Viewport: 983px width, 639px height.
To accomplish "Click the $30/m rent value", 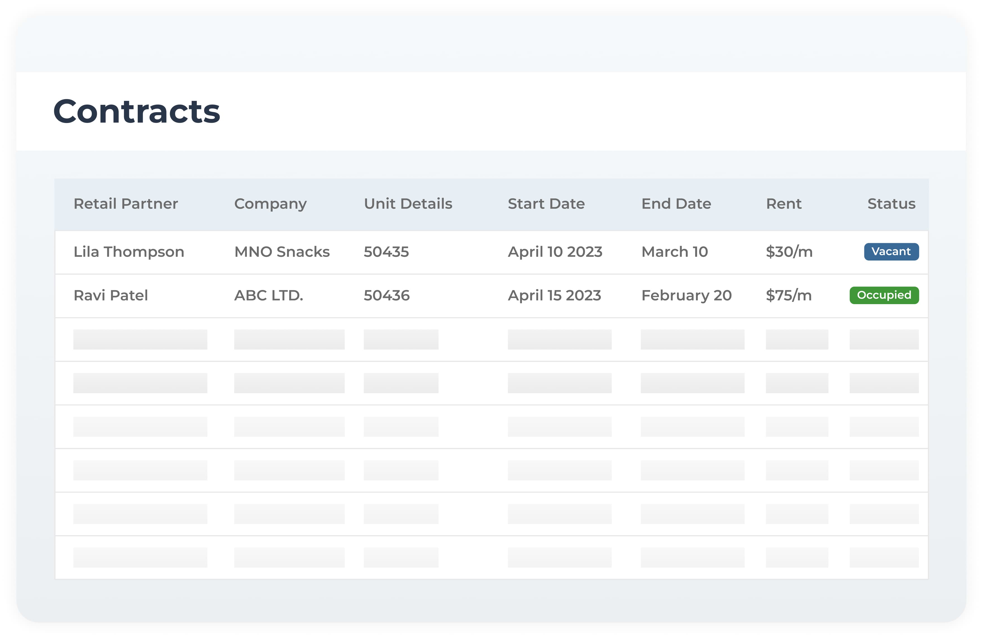I will pos(789,252).
